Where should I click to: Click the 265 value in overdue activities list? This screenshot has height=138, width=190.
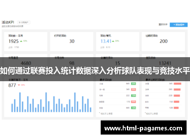coord(171,89)
